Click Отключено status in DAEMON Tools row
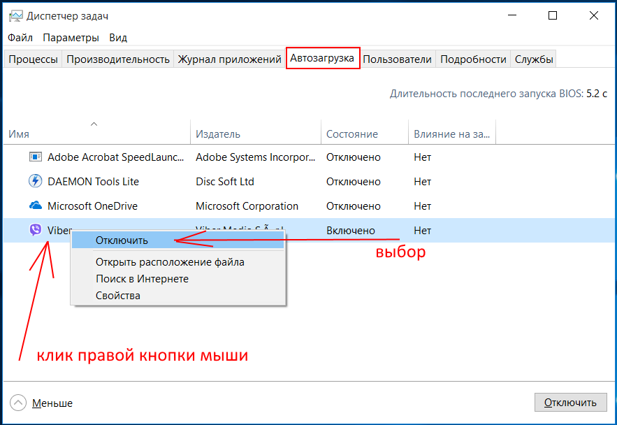 coord(354,182)
